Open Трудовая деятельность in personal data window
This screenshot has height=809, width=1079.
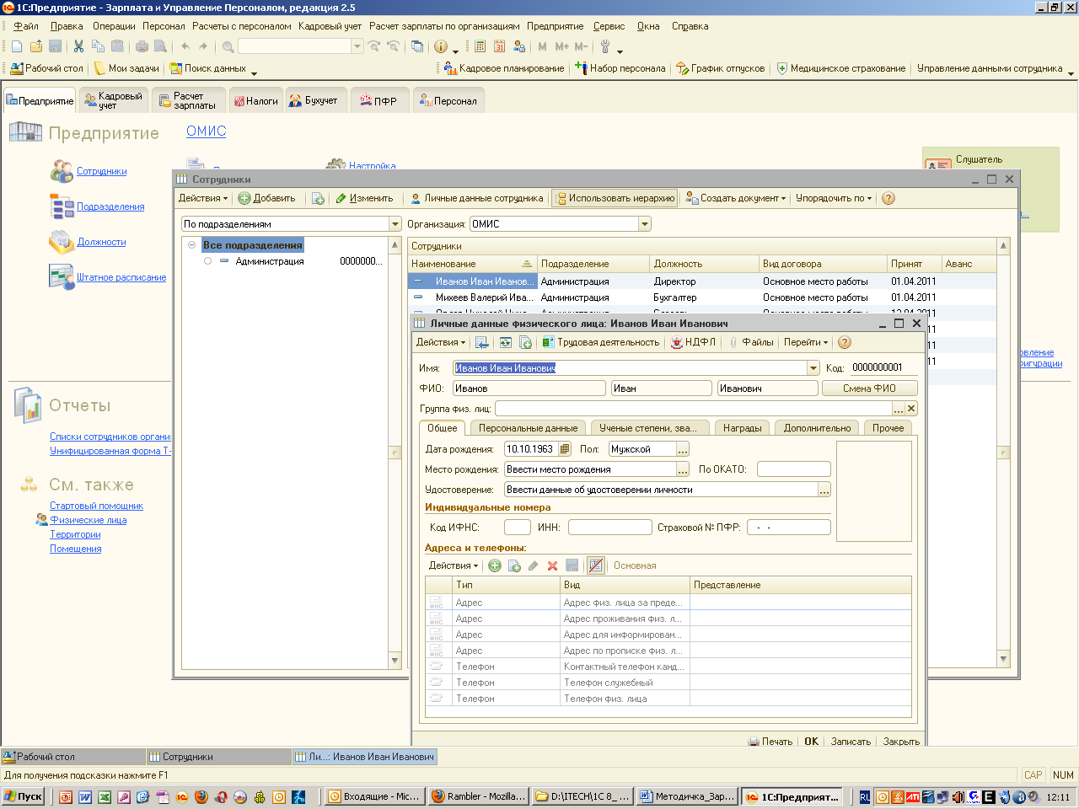tap(600, 342)
